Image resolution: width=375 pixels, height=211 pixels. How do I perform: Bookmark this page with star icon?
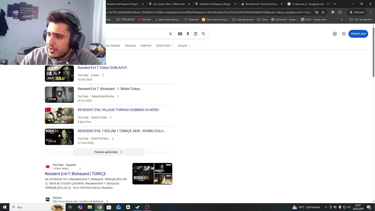[323, 12]
